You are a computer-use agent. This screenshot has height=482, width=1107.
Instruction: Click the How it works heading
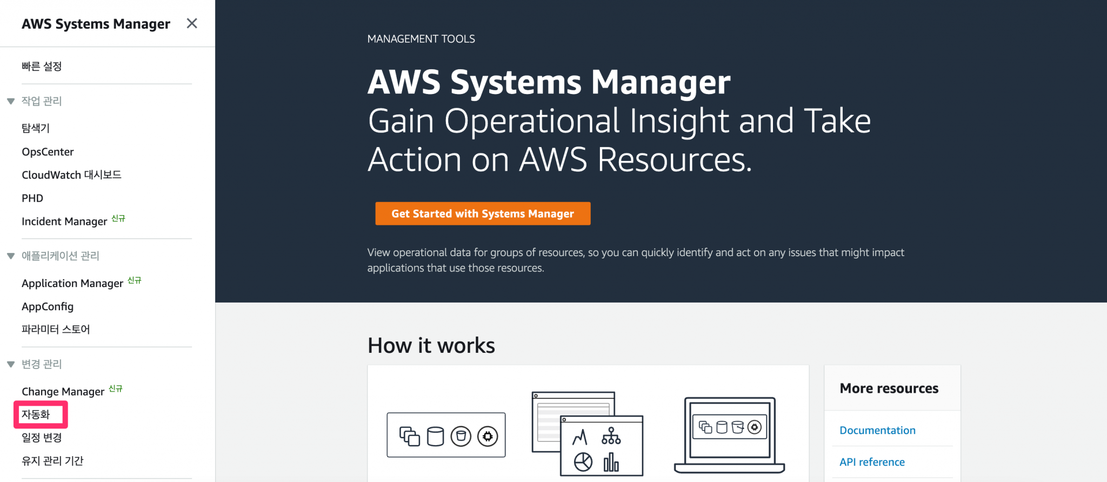pyautogui.click(x=431, y=345)
